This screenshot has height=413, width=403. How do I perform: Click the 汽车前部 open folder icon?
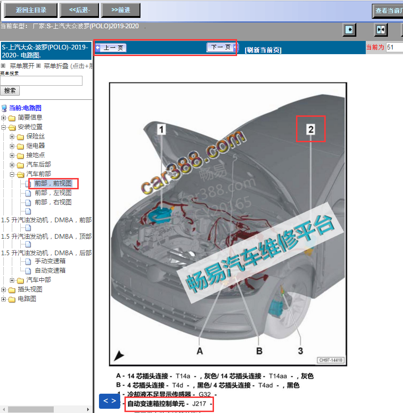tap(21, 175)
